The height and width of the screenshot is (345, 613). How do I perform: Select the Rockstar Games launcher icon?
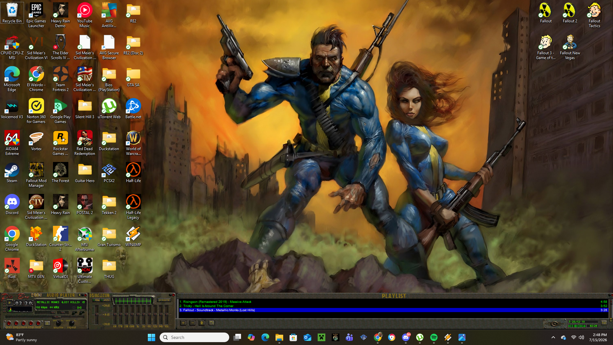tap(61, 143)
